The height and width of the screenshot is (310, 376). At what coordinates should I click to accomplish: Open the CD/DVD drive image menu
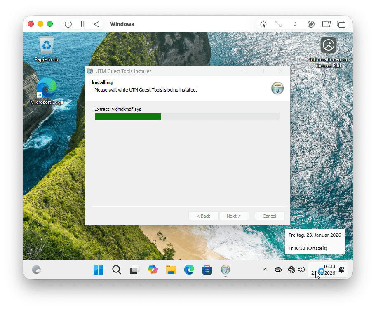click(311, 24)
